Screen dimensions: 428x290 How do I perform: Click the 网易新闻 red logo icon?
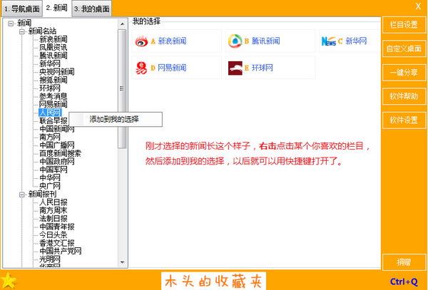point(141,68)
